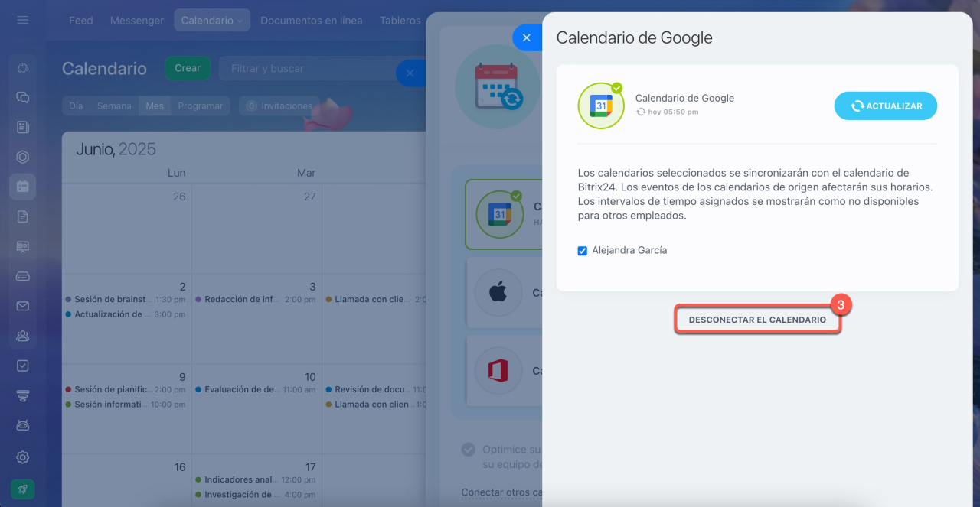Switch the calendar to Programar view
The width and height of the screenshot is (980, 507).
201,106
